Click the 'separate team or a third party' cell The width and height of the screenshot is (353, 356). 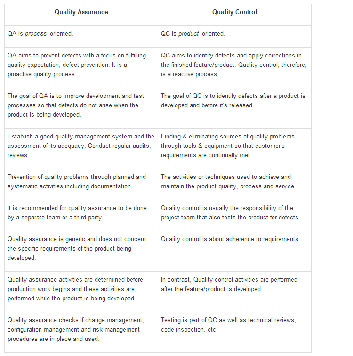pos(81,213)
